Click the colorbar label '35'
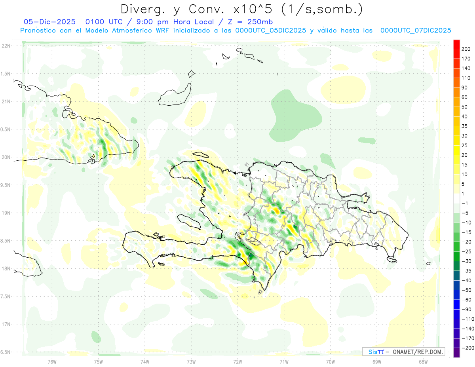 (x=465, y=126)
